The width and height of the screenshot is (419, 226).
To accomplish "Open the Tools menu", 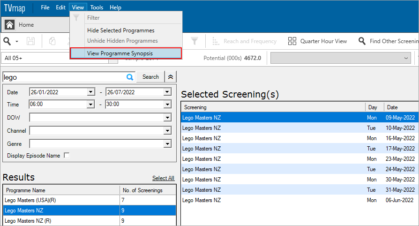I will pyautogui.click(x=97, y=8).
